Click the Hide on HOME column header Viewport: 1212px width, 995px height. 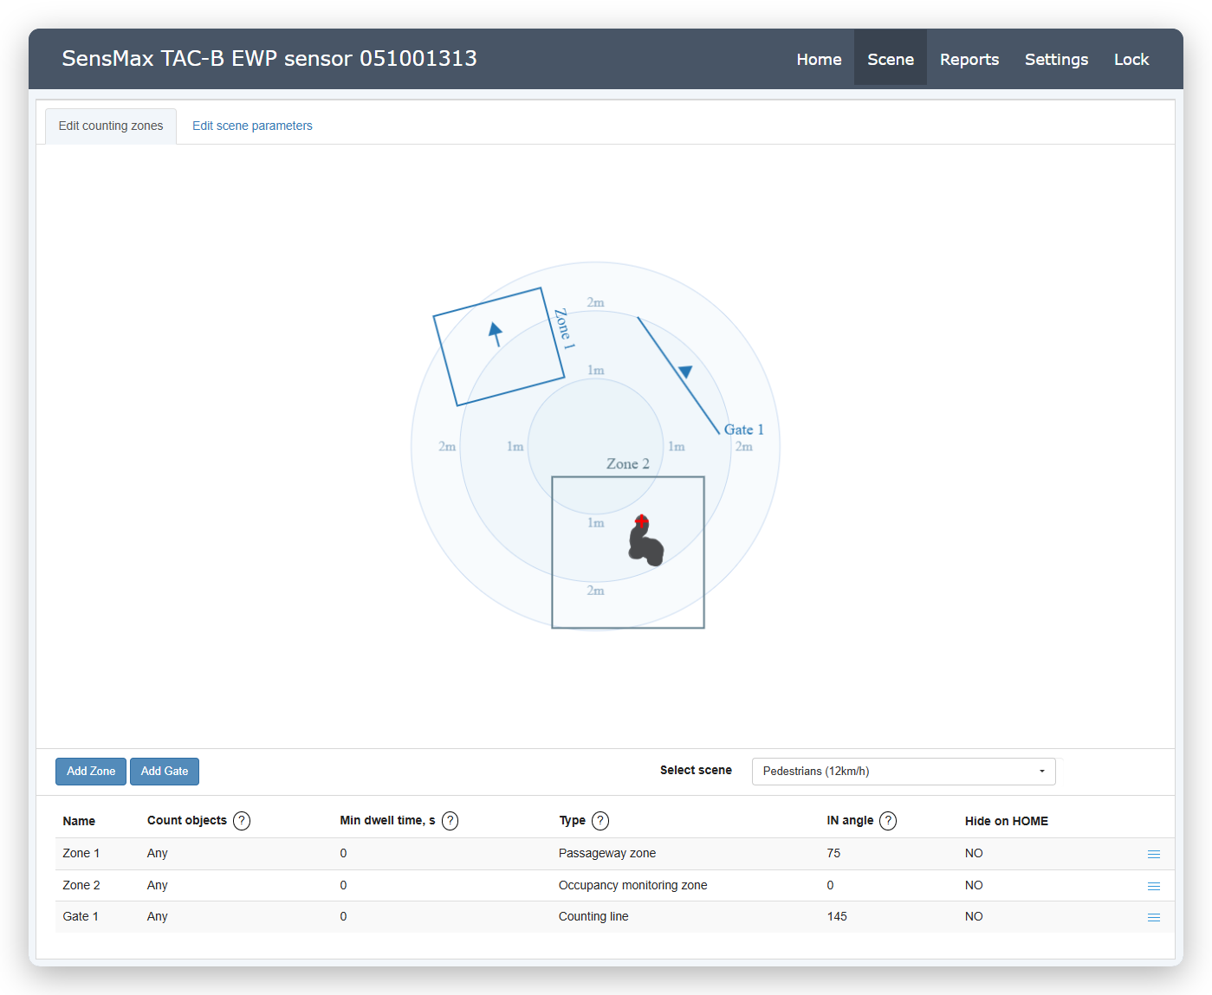tap(1007, 821)
